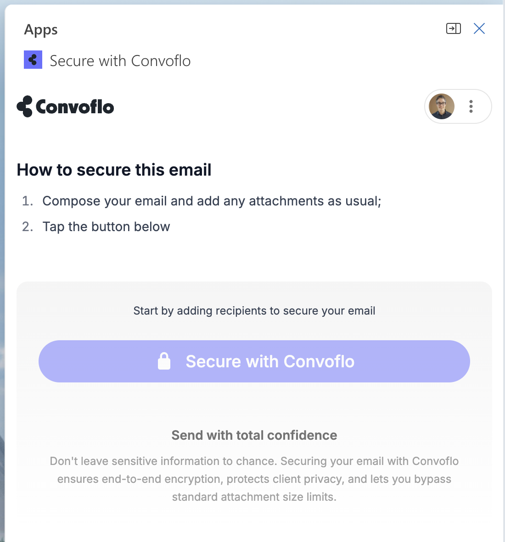Viewport: 505px width, 542px height.
Task: Click the Convoflo wordmark text
Action: click(75, 107)
